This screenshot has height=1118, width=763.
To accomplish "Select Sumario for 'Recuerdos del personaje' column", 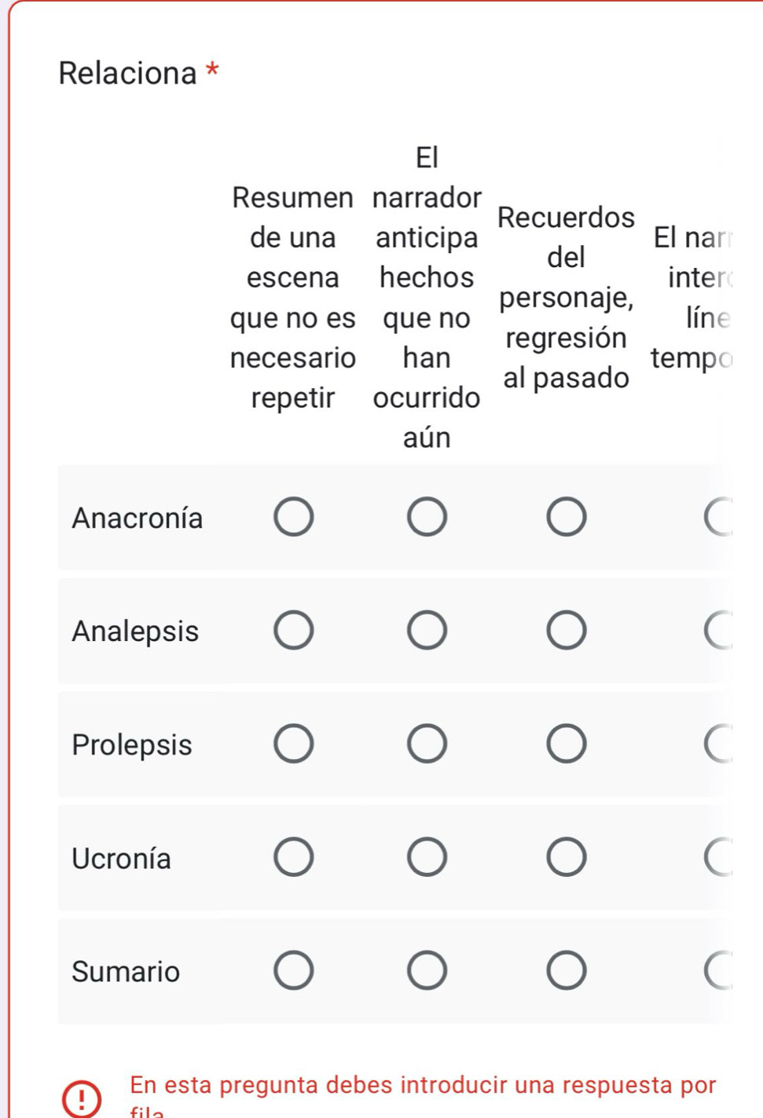I will tap(567, 970).
